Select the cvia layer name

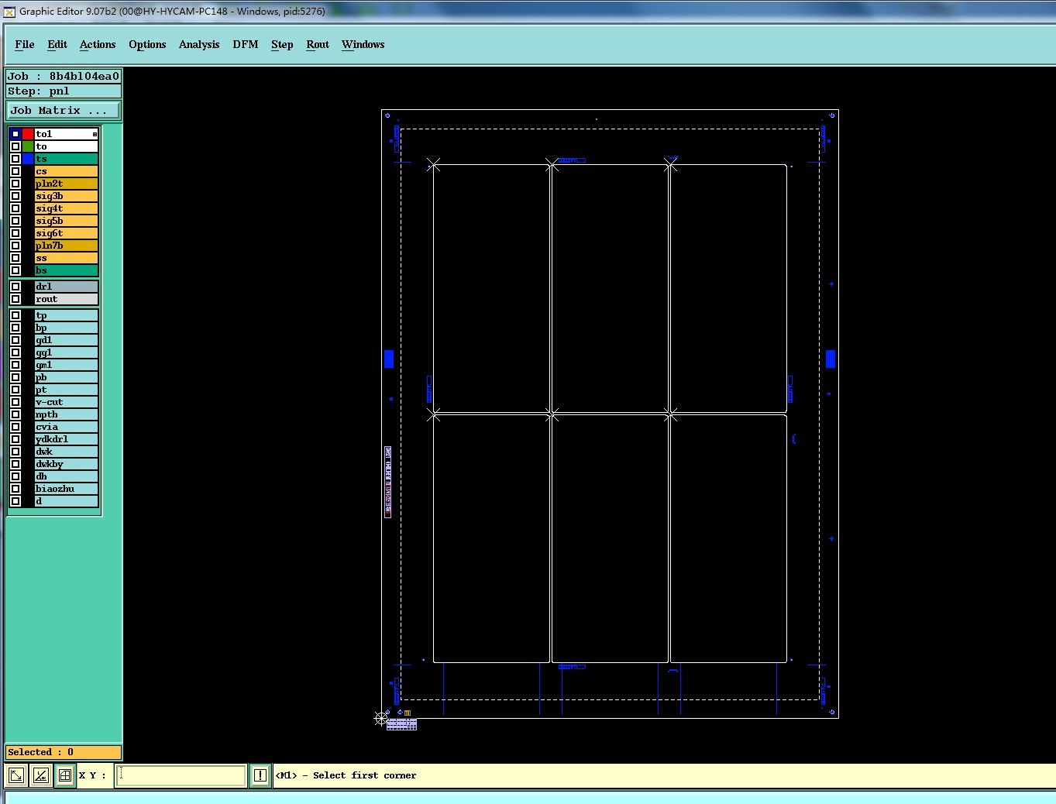pyautogui.click(x=67, y=427)
